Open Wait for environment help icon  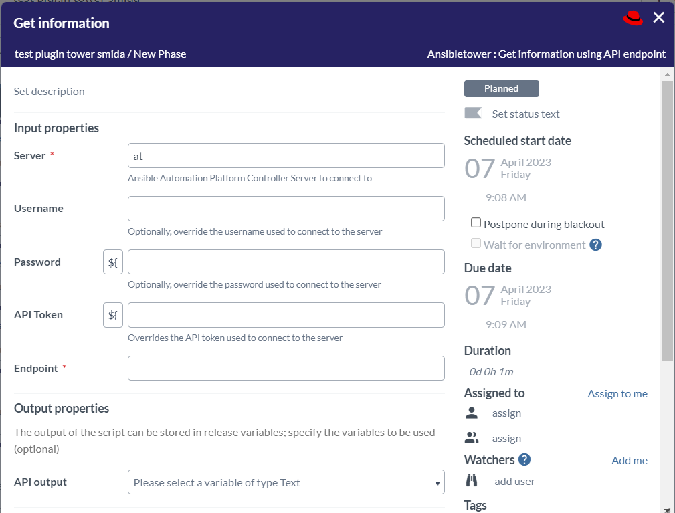[596, 245]
